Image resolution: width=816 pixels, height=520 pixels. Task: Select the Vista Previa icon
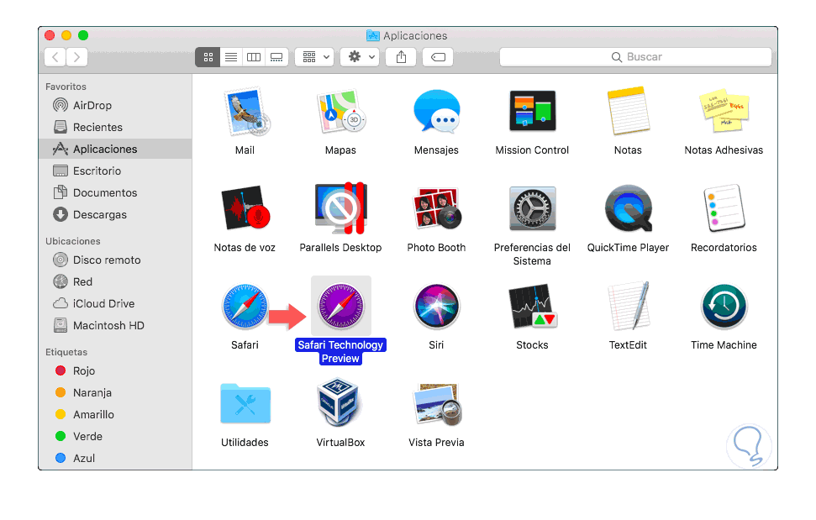click(x=437, y=404)
